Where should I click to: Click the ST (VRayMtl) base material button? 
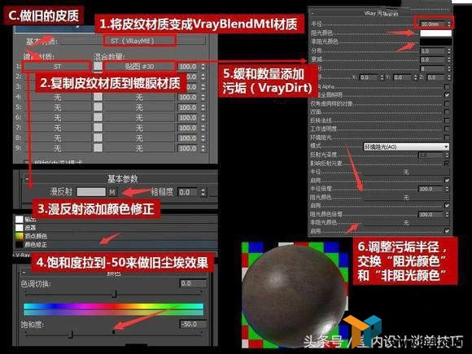[x=139, y=41]
